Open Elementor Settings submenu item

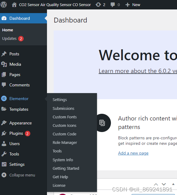point(60,99)
